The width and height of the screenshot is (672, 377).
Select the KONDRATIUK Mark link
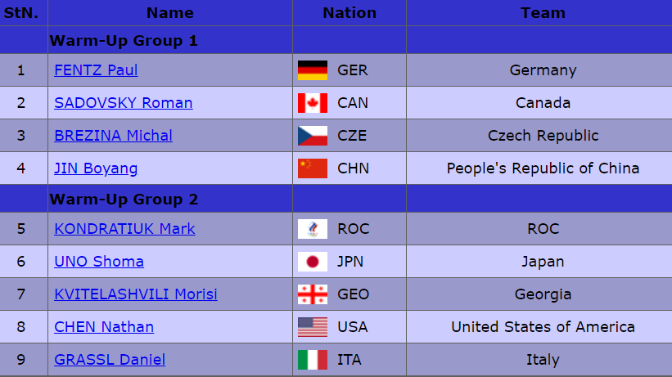click(124, 229)
